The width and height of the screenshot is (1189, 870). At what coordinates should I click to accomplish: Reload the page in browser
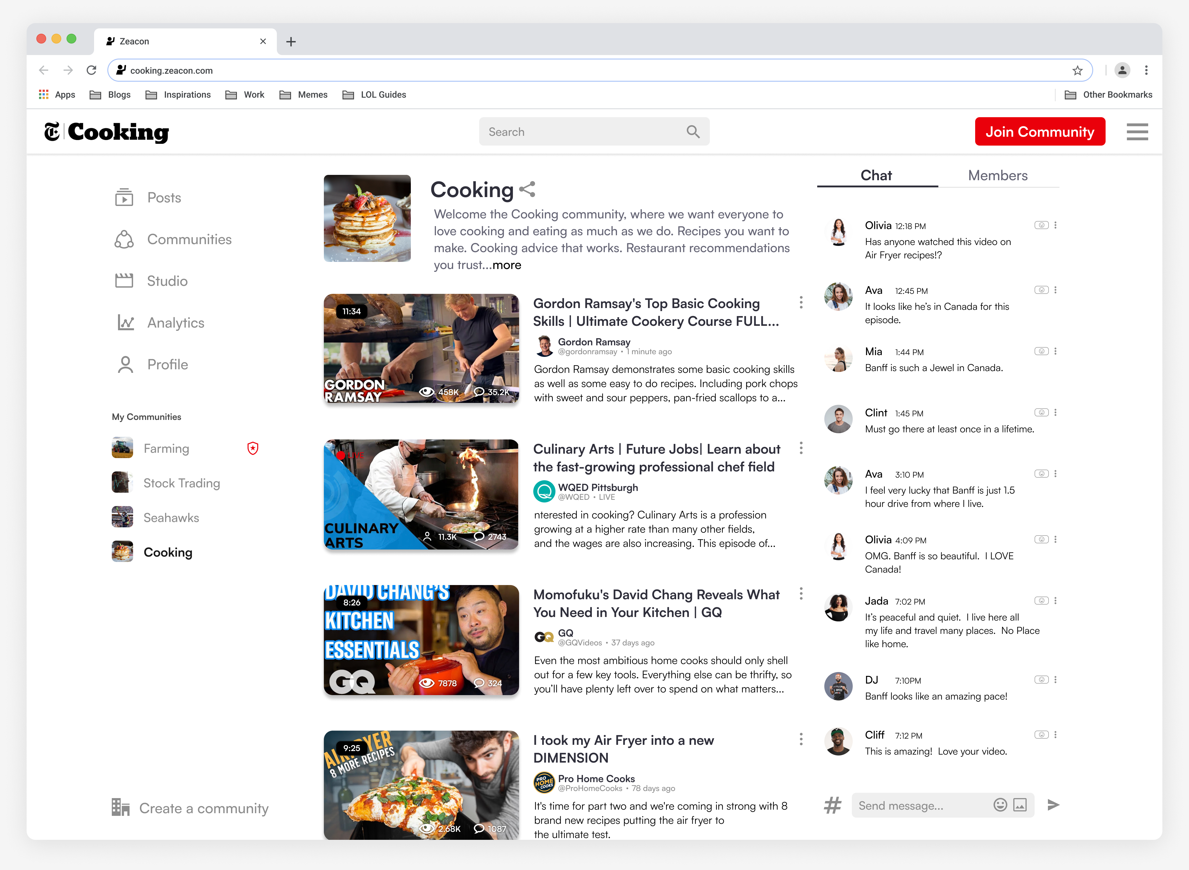click(x=92, y=70)
